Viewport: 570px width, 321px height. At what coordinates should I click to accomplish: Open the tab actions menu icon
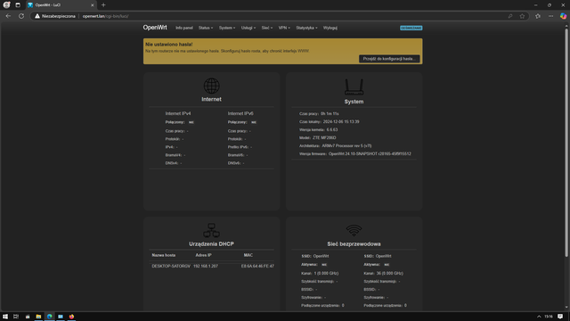tap(18, 5)
